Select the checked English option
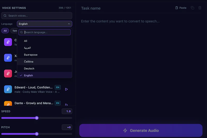207x138 pixels. click(45, 75)
